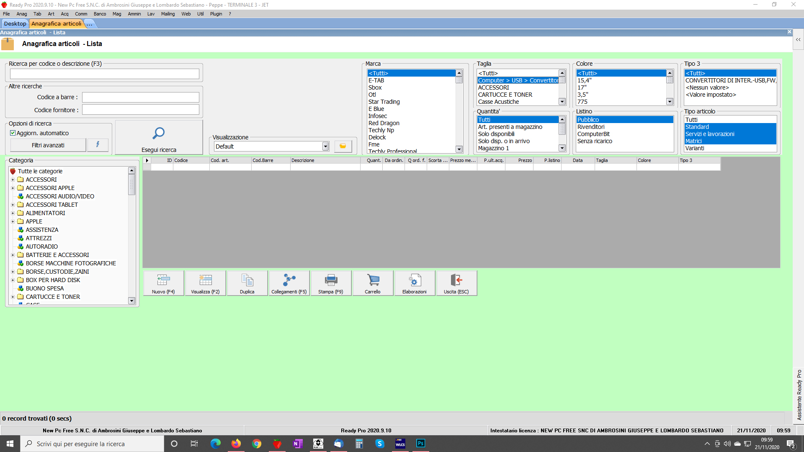804x452 pixels.
Task: Open the Elaborazioni toolbar button
Action: (415, 283)
